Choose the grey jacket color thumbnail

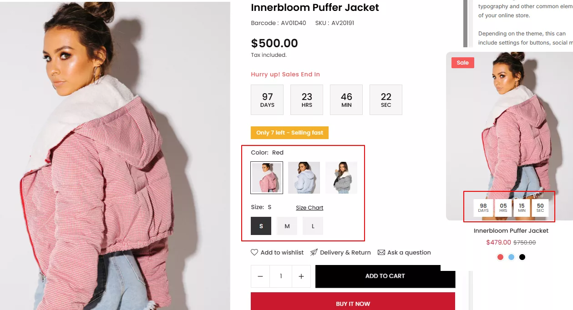pyautogui.click(x=341, y=178)
